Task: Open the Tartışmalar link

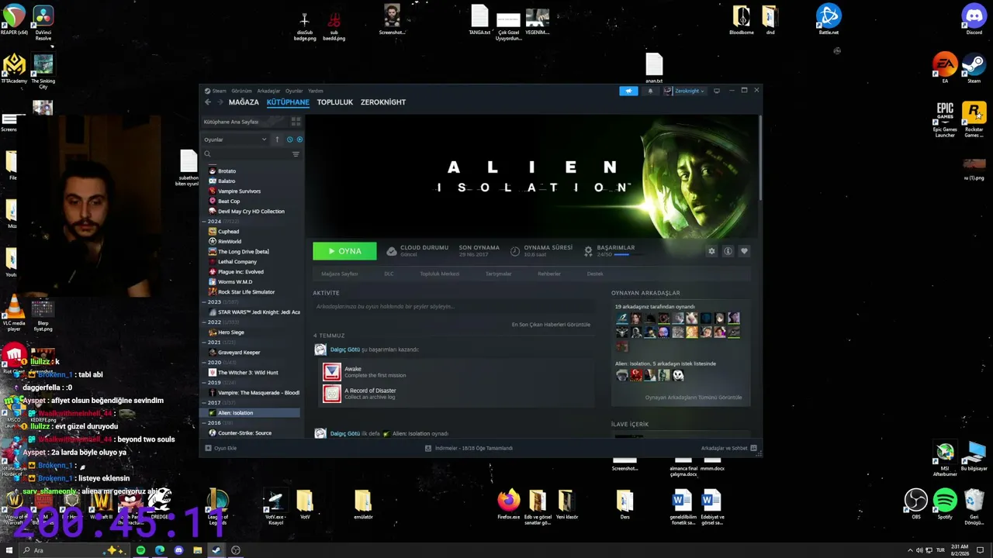Action: 499,274
